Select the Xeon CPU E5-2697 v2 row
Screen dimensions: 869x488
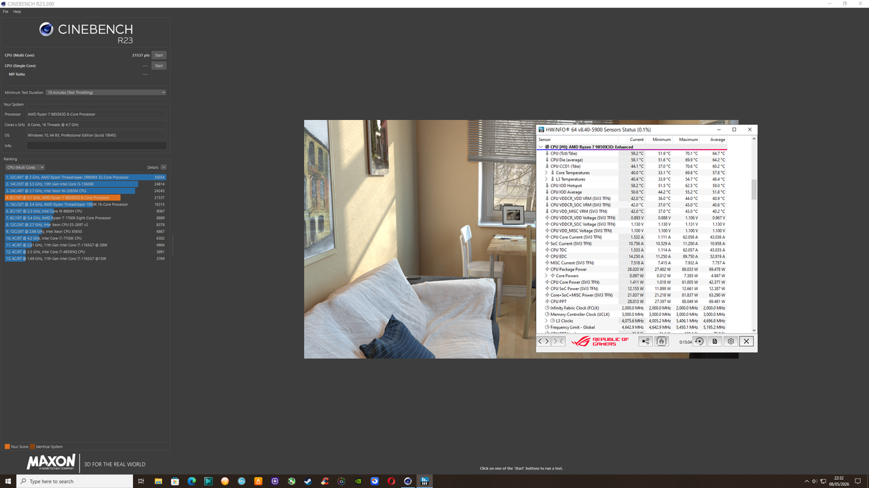tap(85, 224)
